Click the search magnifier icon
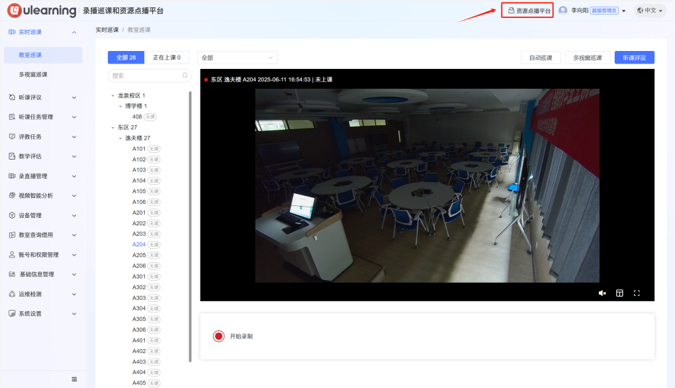 185,75
